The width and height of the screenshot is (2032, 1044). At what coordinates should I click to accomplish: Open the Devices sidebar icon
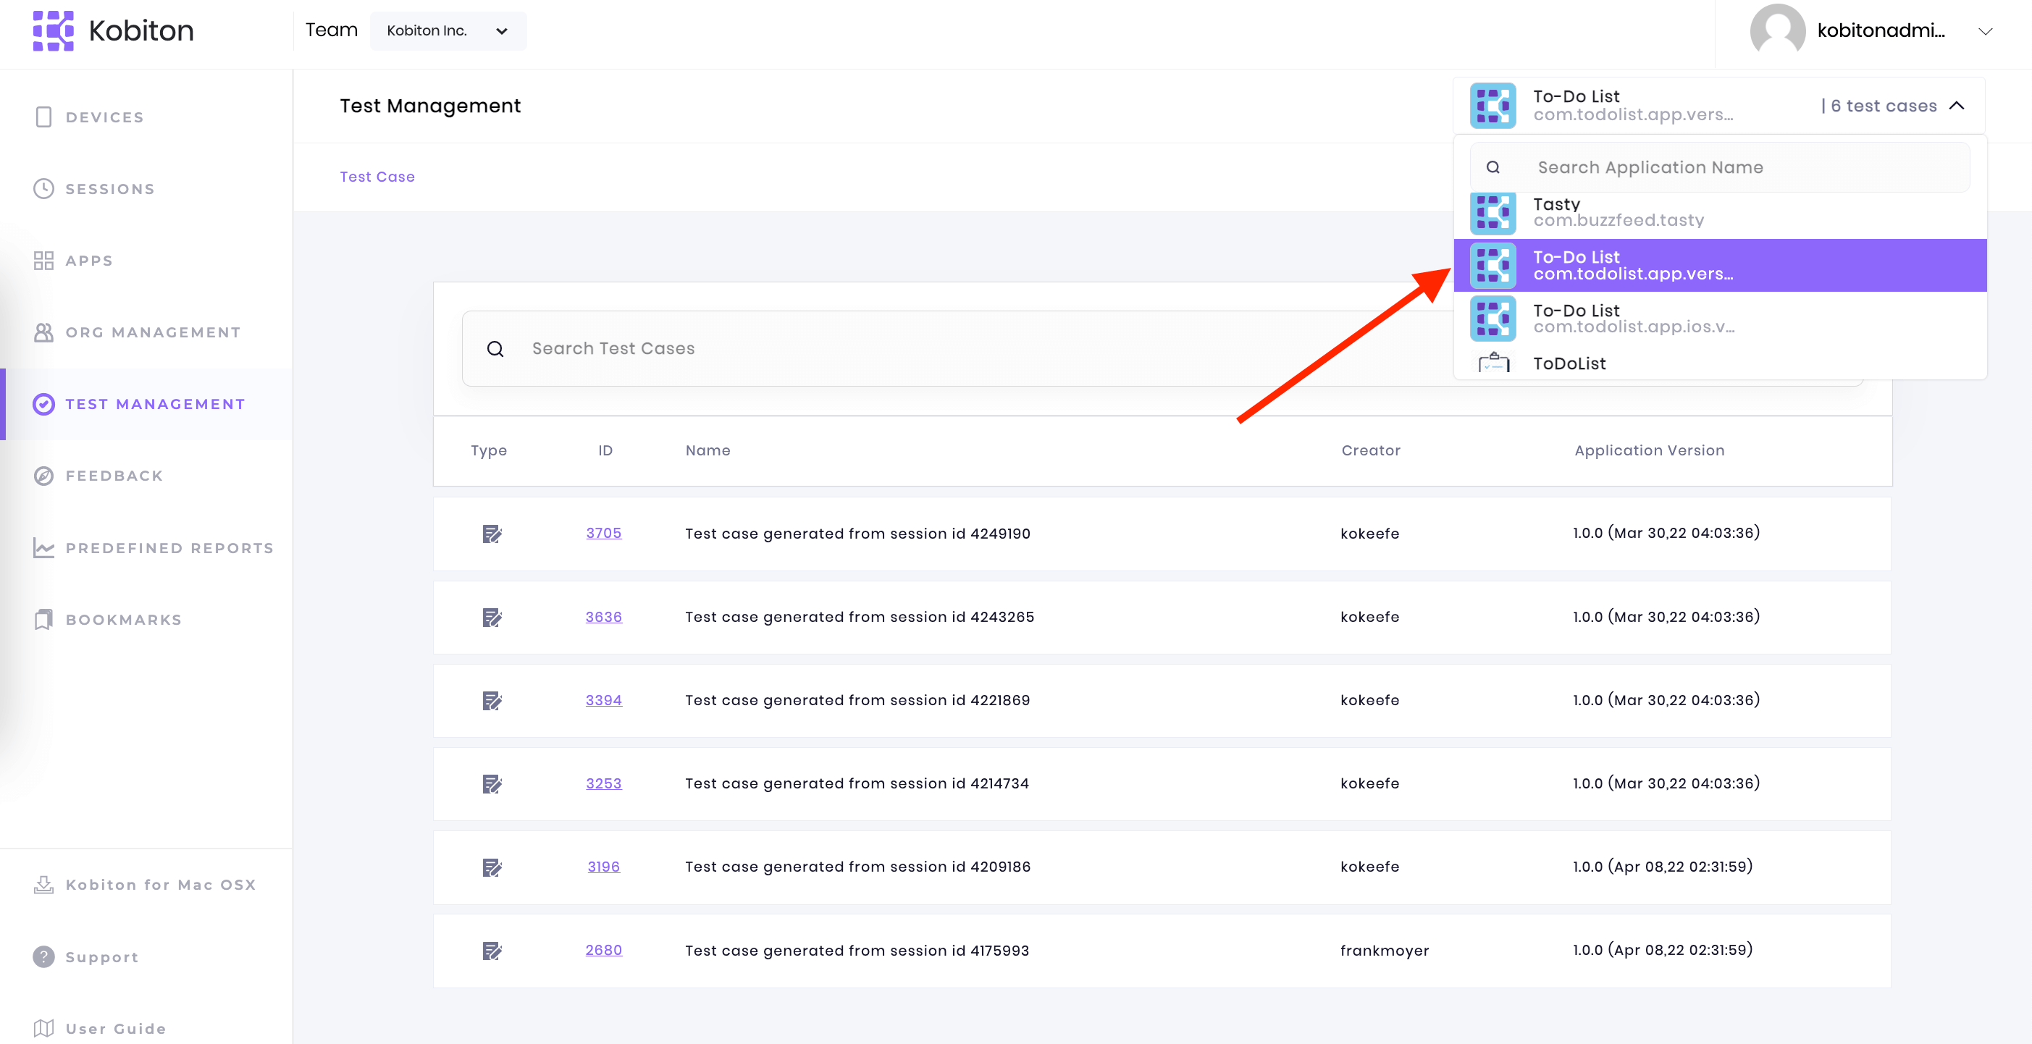(43, 117)
